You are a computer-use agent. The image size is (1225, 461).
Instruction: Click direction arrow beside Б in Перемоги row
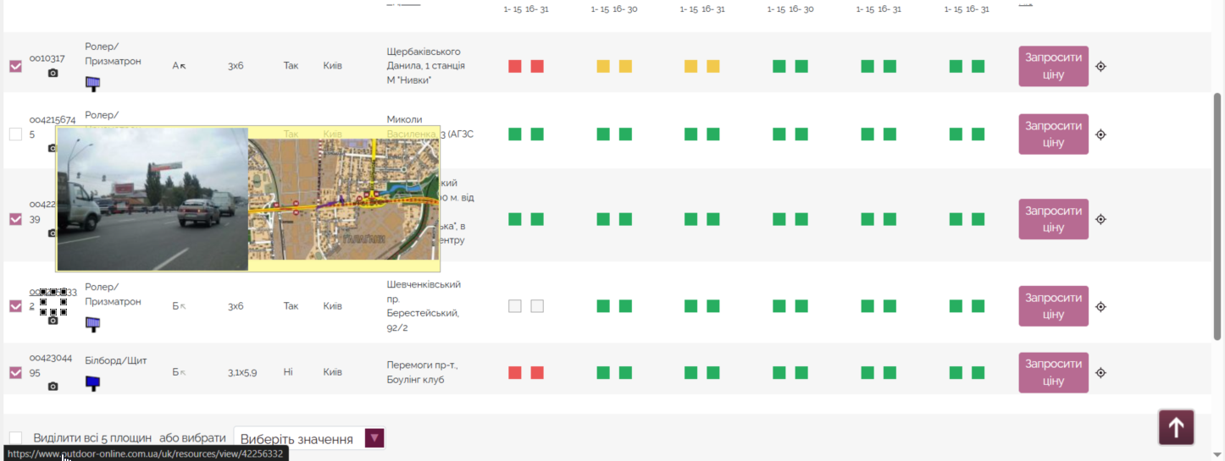(183, 372)
